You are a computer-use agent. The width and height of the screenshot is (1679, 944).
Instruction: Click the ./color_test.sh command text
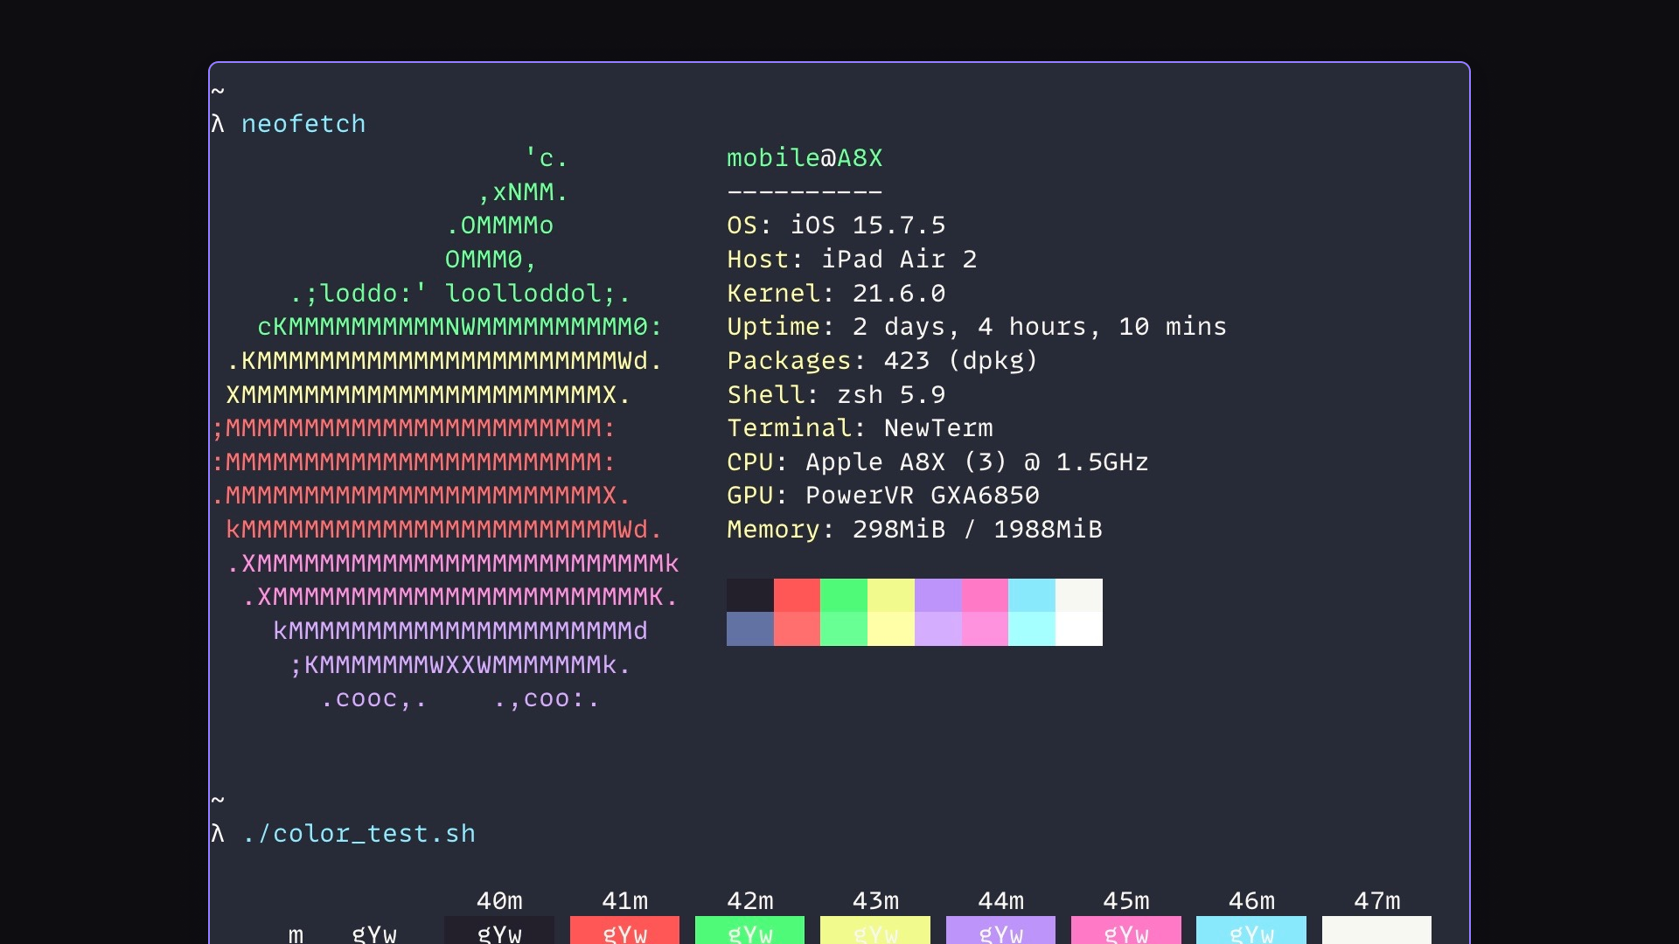(359, 834)
